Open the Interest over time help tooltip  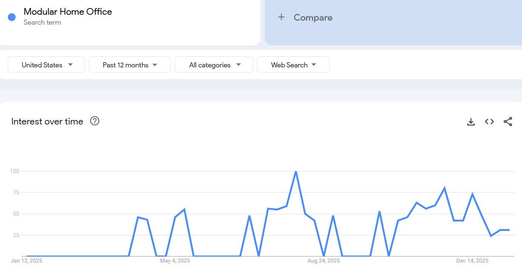coord(95,121)
